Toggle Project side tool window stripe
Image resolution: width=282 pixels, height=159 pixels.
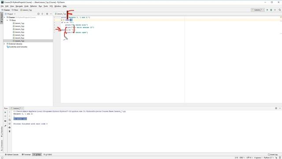(2, 18)
